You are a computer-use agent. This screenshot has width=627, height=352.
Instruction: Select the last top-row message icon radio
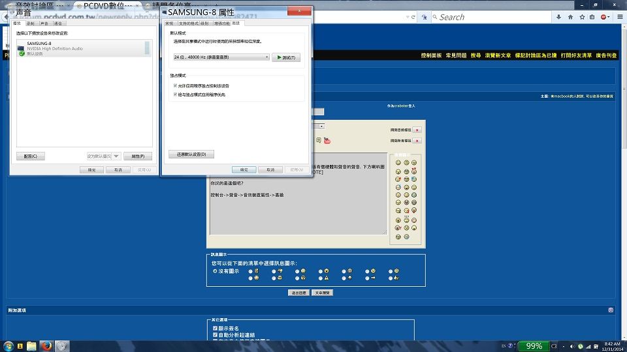(x=391, y=271)
